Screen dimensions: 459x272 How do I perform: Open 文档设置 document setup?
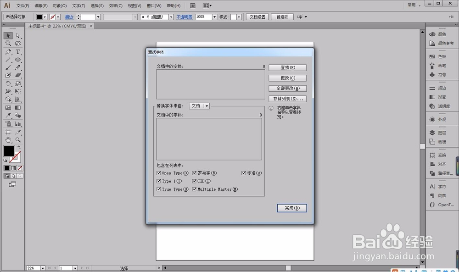click(x=257, y=17)
